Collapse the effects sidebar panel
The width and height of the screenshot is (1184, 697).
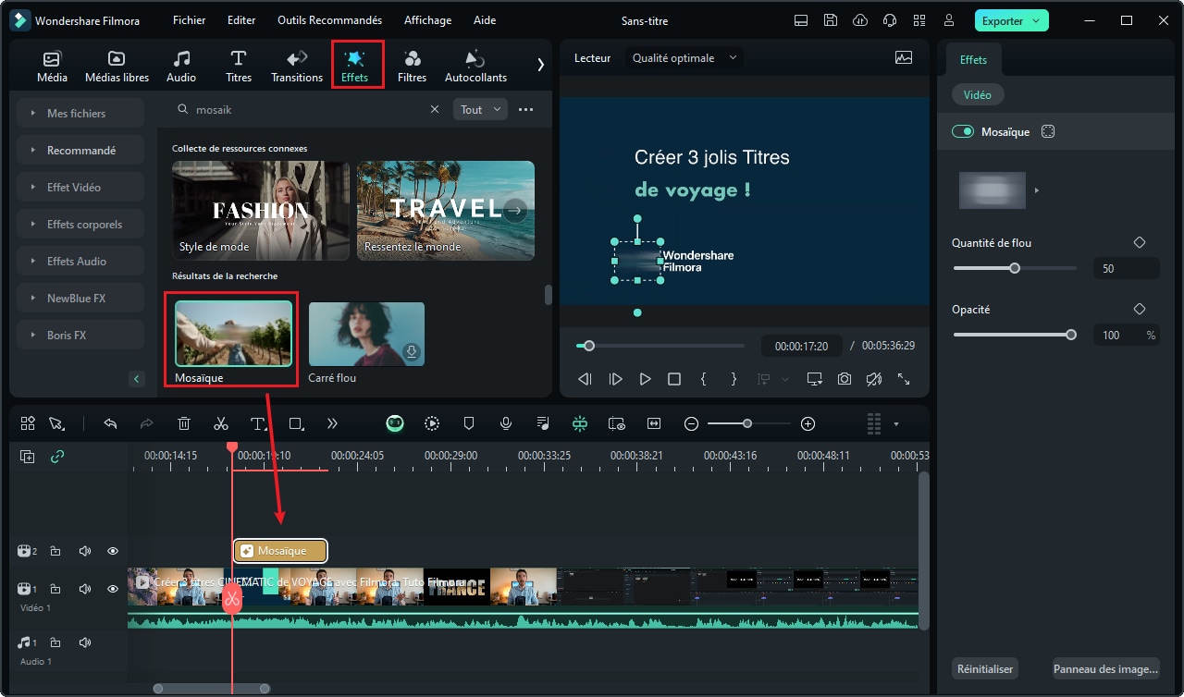point(137,379)
